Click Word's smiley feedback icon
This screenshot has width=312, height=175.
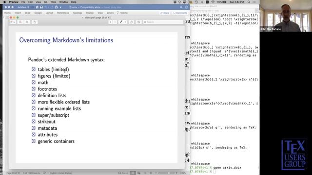pyautogui.click(x=187, y=7)
